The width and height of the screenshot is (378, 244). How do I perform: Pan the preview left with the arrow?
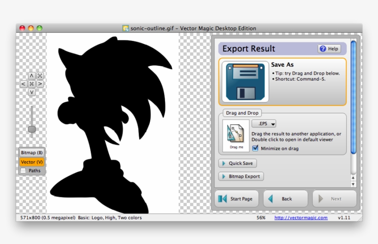pos(23,84)
